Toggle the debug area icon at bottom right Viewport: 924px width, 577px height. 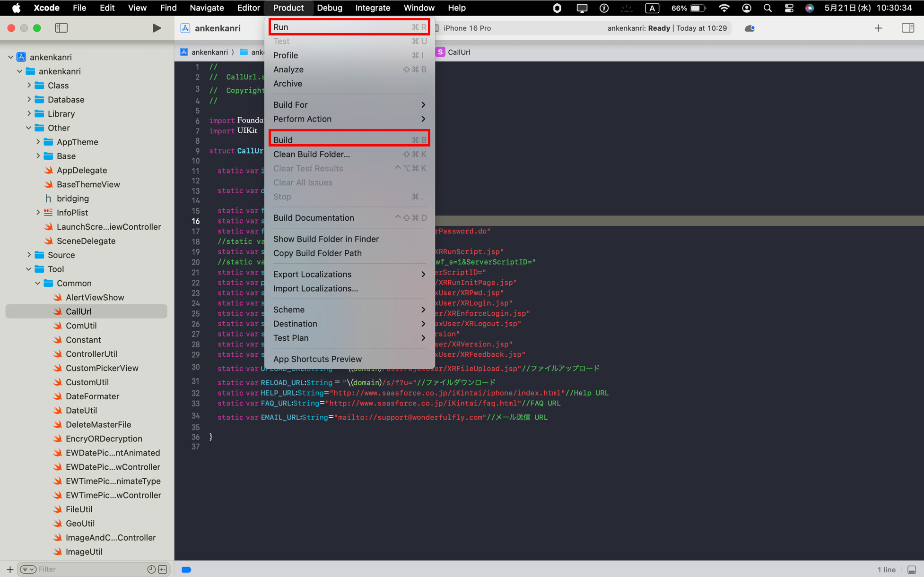pos(912,570)
